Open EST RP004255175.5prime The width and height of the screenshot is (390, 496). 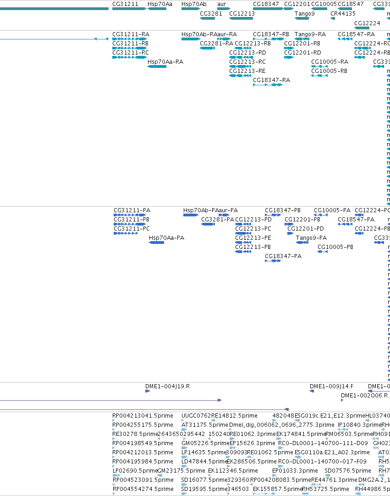point(143,425)
